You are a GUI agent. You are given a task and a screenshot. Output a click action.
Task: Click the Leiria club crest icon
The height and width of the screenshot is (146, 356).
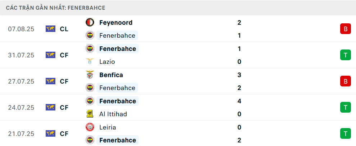tap(90, 127)
